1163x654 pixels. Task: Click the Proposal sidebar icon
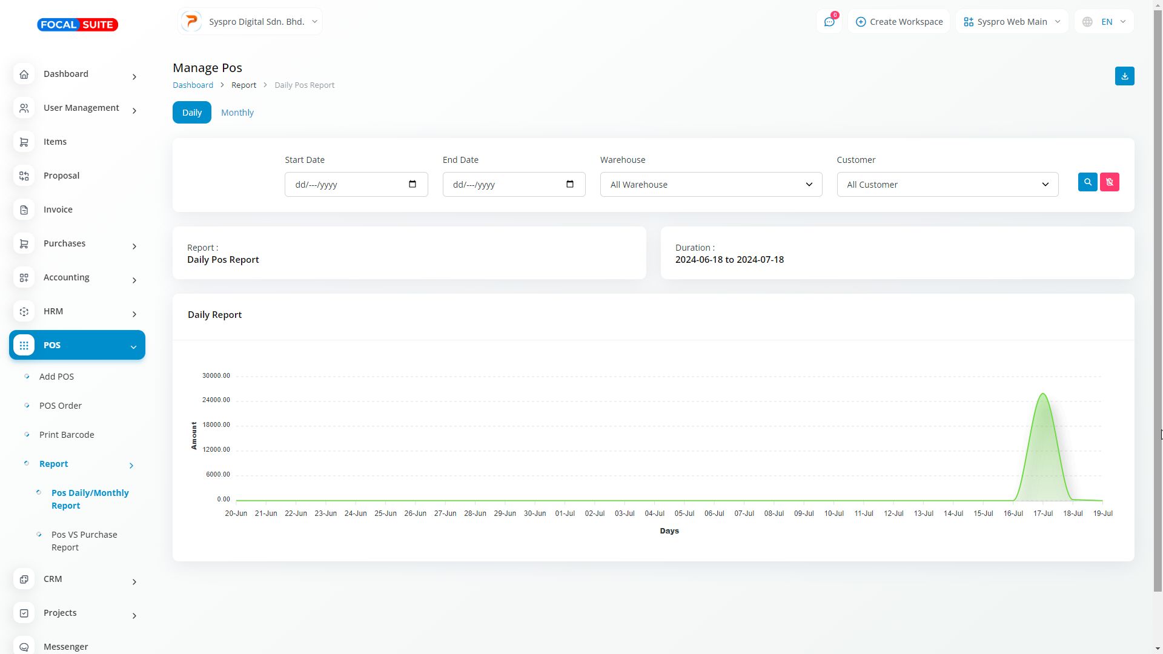[24, 176]
